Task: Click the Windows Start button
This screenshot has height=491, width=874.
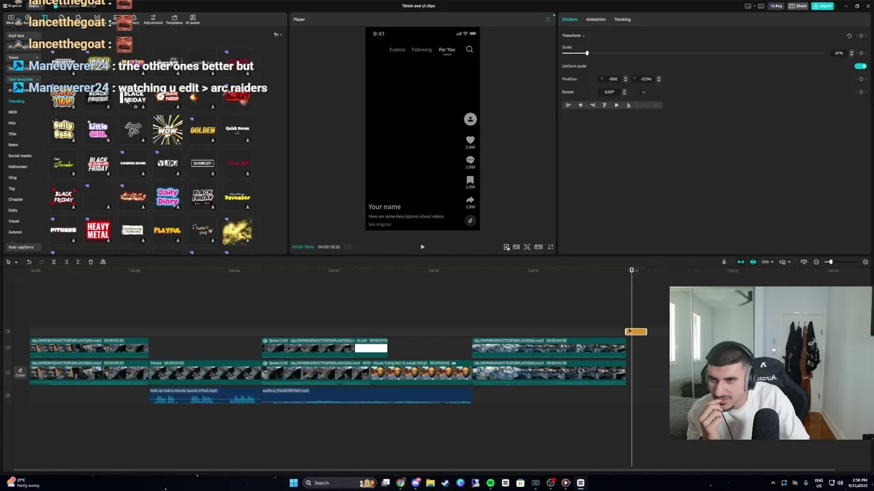Action: pos(294,483)
